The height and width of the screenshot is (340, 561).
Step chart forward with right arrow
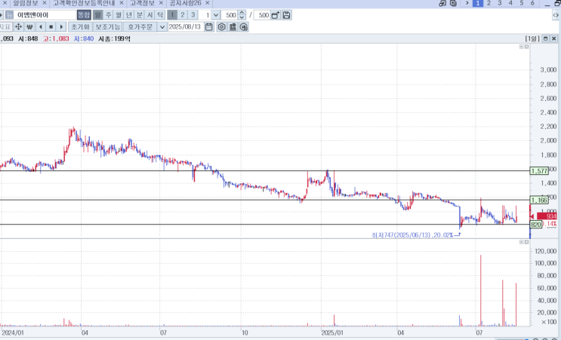[x=61, y=27]
